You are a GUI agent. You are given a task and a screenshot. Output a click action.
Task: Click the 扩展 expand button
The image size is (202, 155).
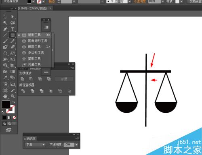click(64, 79)
